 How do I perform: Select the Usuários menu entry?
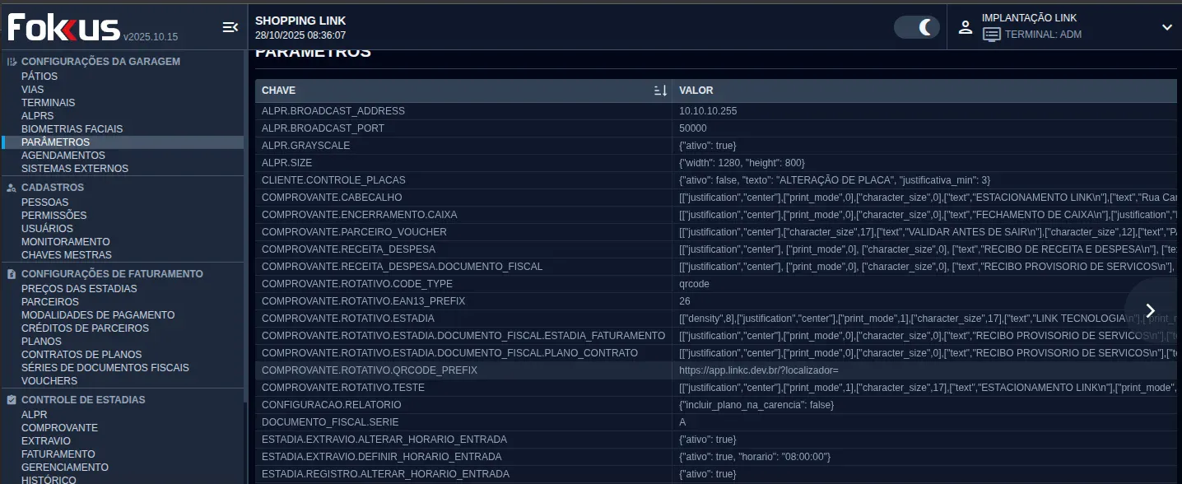point(47,229)
